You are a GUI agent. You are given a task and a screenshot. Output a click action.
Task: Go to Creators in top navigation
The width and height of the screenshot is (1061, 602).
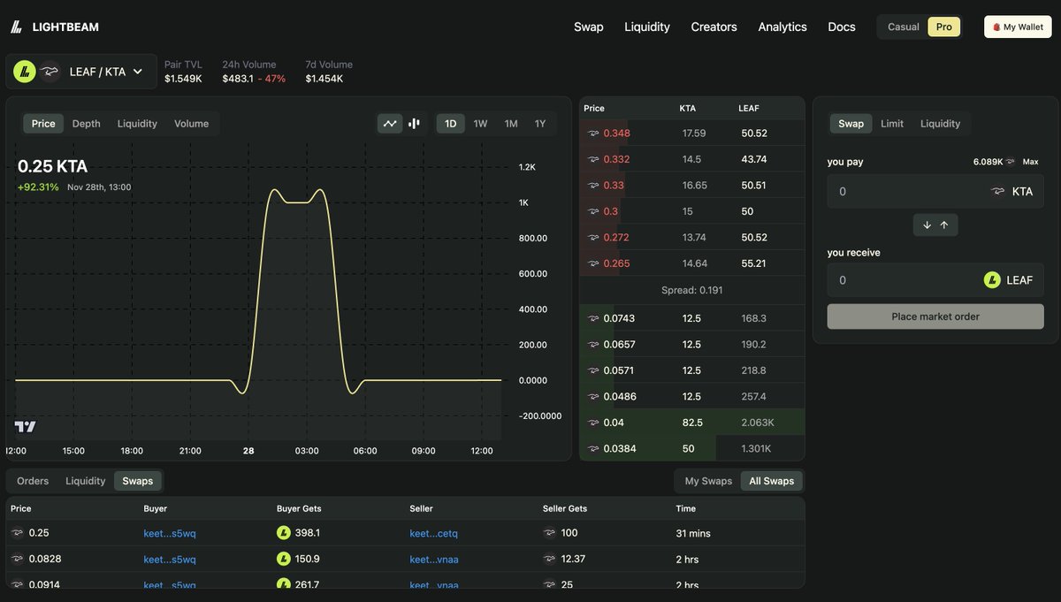pyautogui.click(x=714, y=27)
